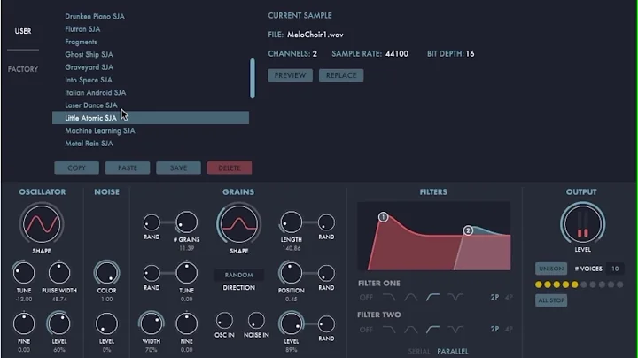Image resolution: width=638 pixels, height=358 pixels.
Task: Turn Filter One off
Action: pos(366,298)
